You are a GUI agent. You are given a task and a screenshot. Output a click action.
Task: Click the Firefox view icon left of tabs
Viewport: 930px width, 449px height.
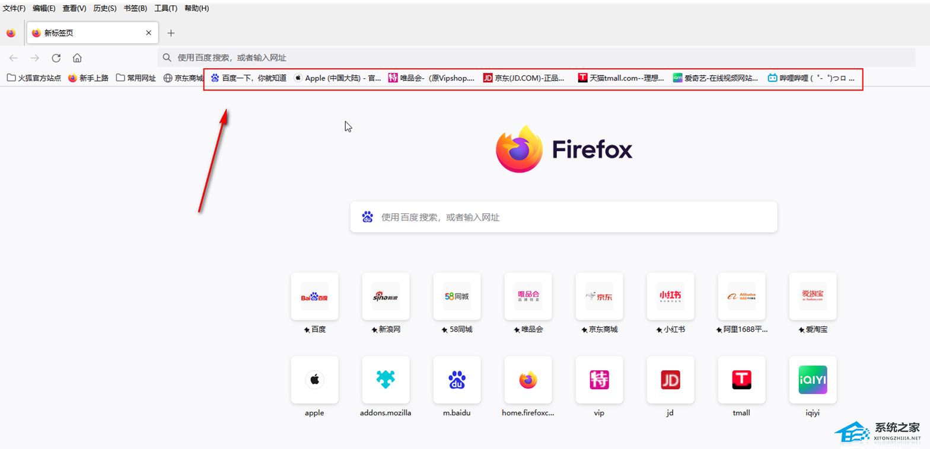(x=11, y=33)
